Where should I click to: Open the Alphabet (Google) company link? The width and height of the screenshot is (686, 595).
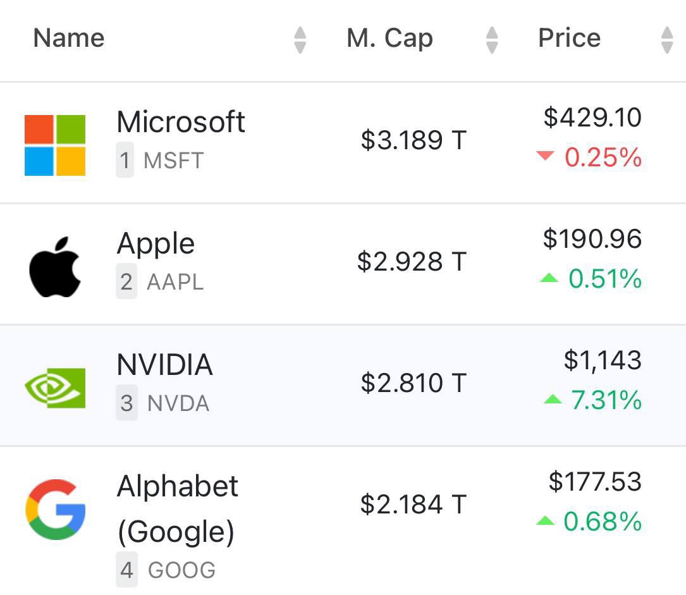[x=178, y=508]
